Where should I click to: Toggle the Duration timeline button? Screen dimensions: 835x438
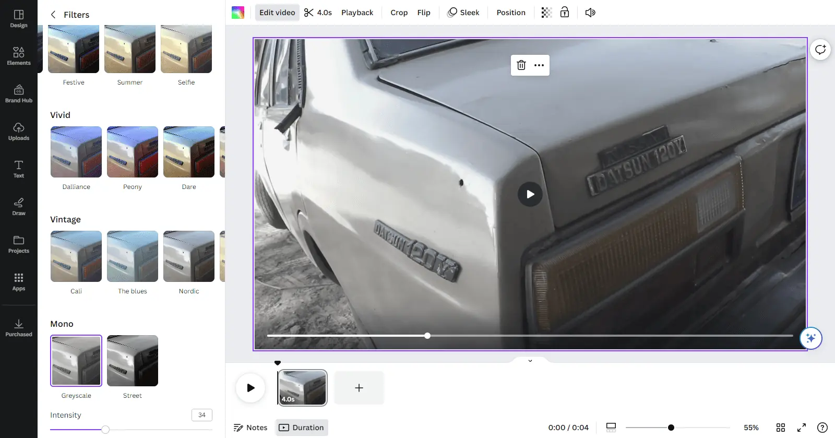(302, 428)
